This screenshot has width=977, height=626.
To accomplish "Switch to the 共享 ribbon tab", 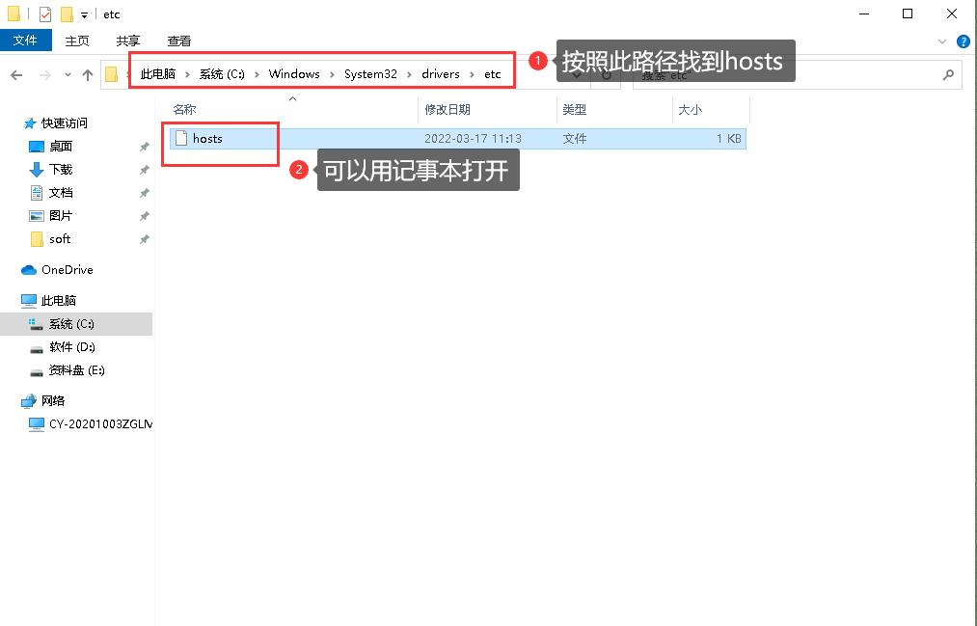I will point(128,41).
